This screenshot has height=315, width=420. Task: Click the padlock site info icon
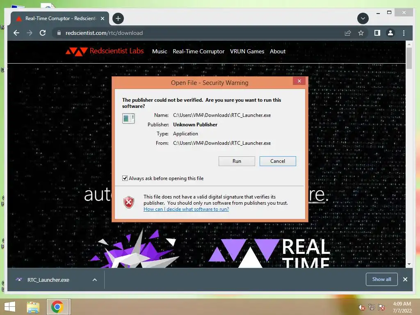59,33
